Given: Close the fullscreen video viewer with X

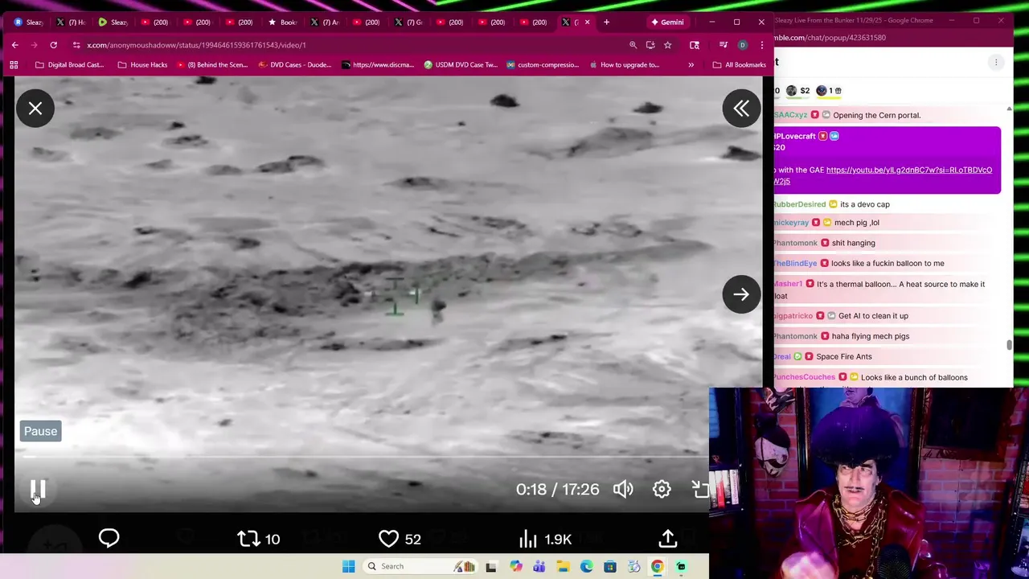Looking at the screenshot, I should [35, 109].
